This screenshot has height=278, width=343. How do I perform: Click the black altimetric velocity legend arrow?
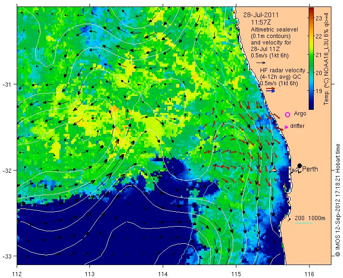click(x=261, y=63)
